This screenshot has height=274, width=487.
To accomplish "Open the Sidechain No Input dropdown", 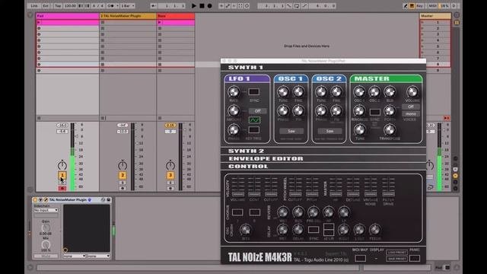I will (x=46, y=210).
